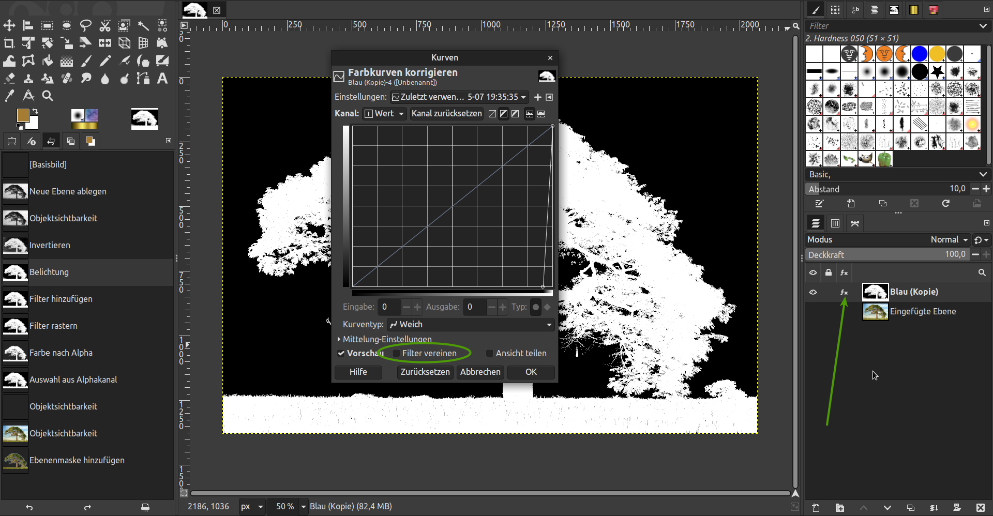This screenshot has height=516, width=993.
Task: Click the Deckkraft opacity slider
Action: pyautogui.click(x=886, y=254)
